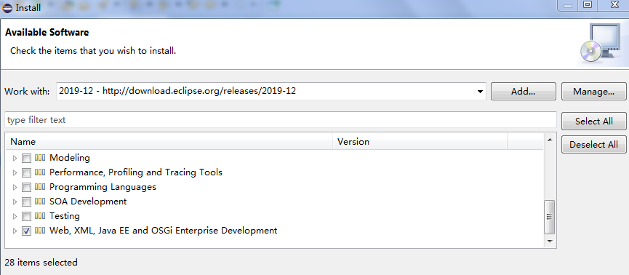
Task: Check the SOA Development checkbox
Action: [26, 202]
